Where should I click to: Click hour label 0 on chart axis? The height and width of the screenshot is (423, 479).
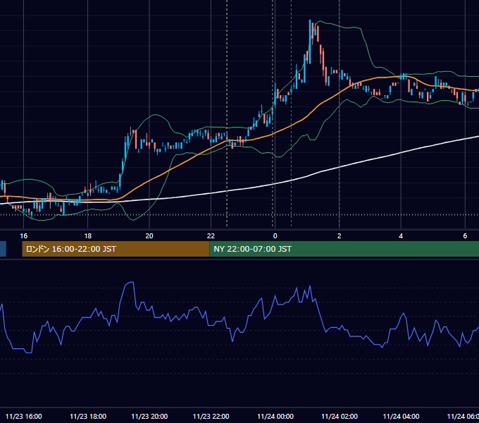tap(275, 236)
